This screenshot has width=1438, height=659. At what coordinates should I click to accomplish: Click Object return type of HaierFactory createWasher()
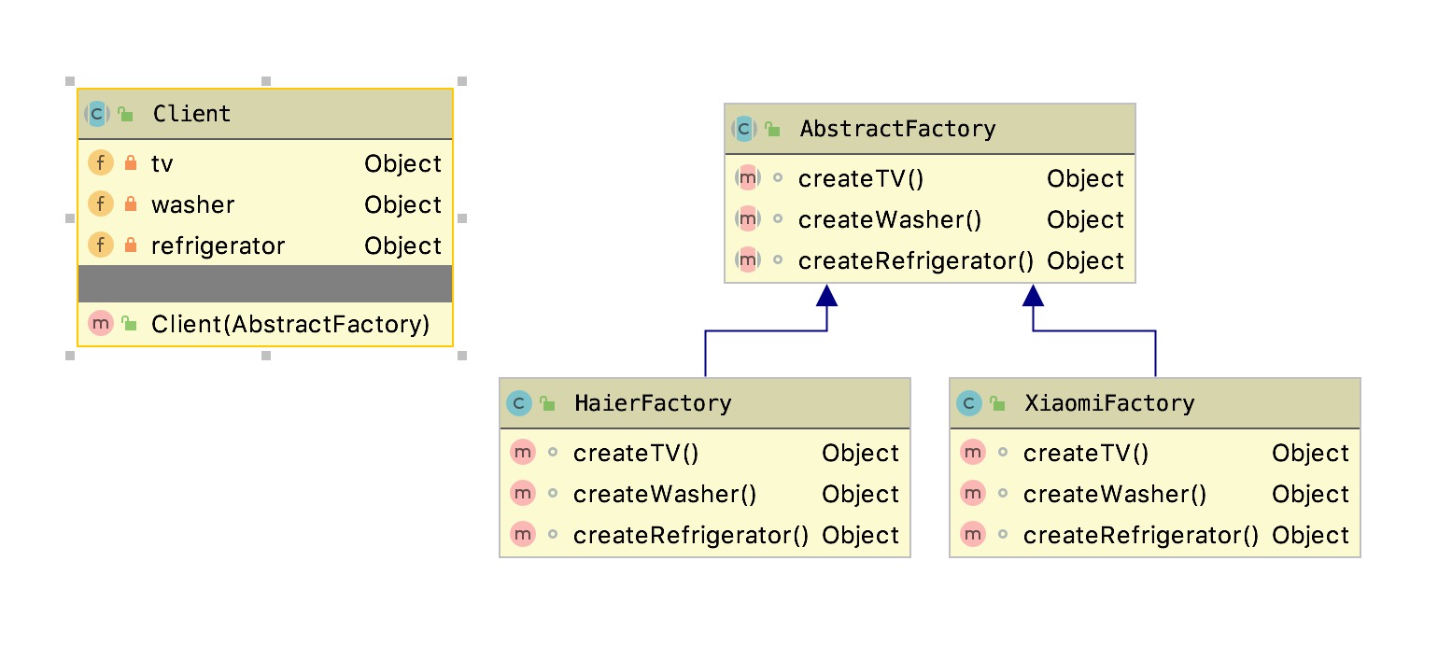861,494
